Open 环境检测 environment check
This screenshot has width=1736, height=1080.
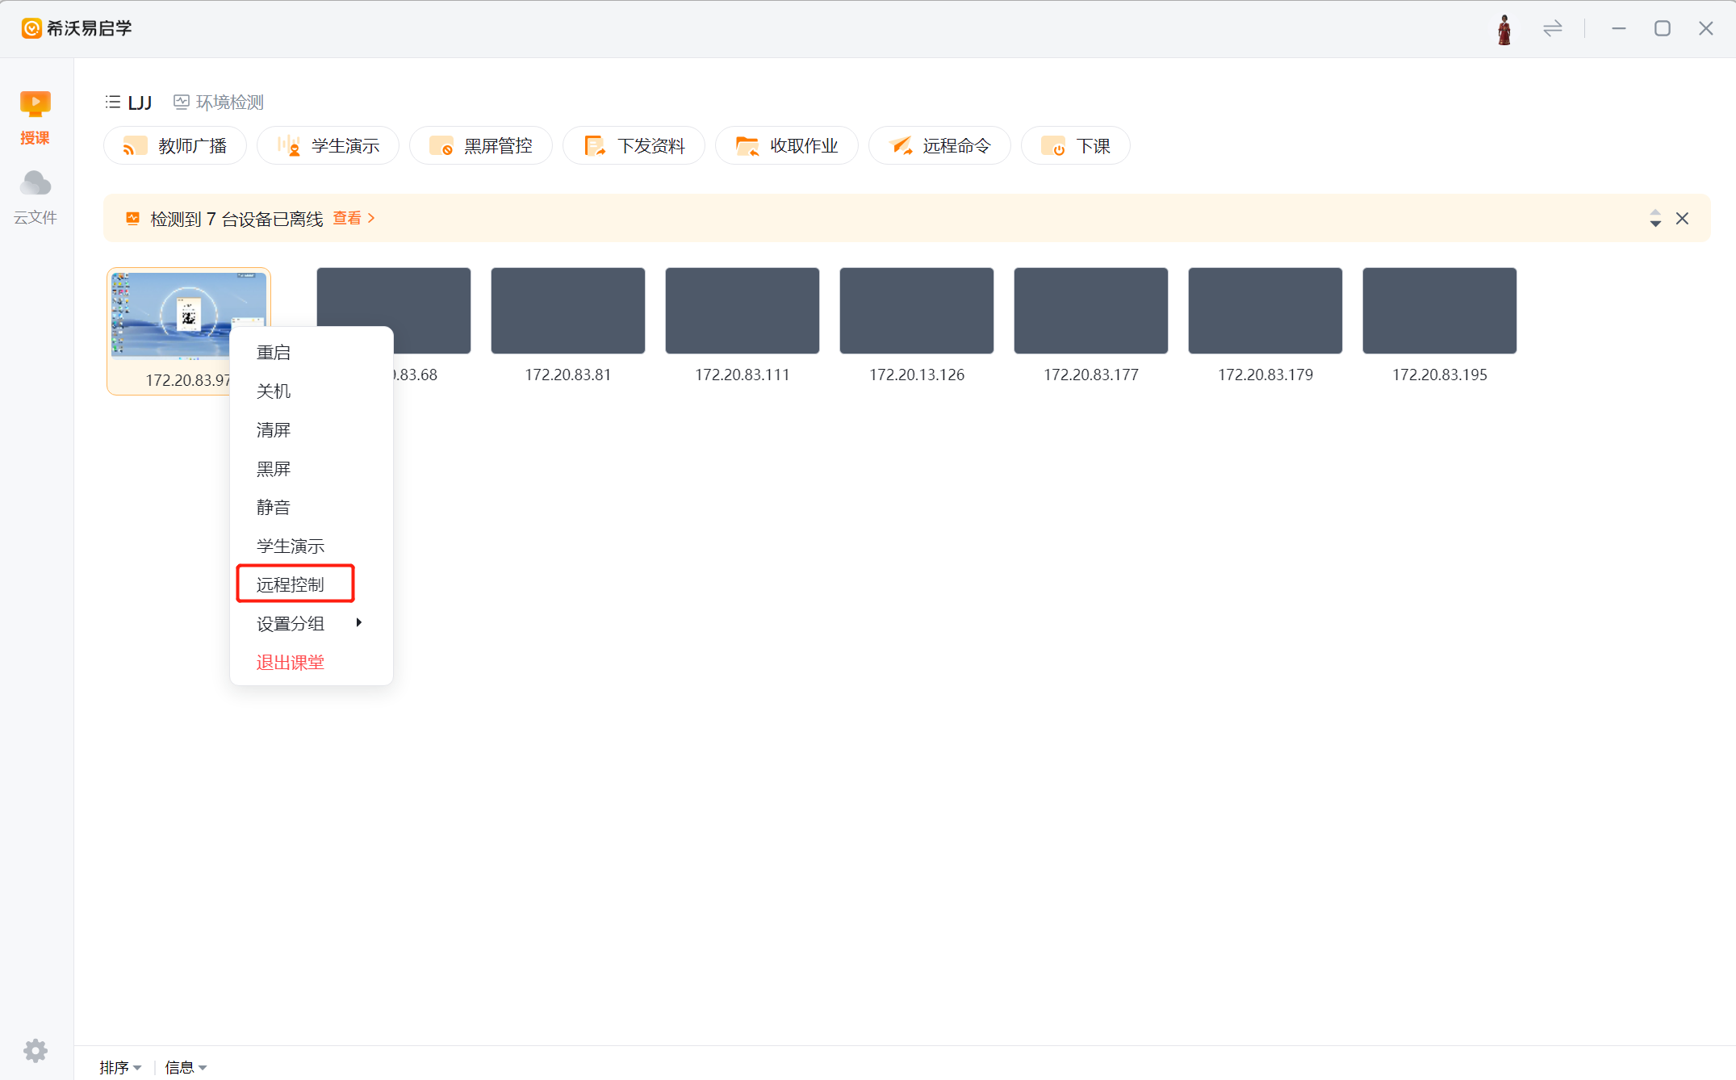point(219,103)
